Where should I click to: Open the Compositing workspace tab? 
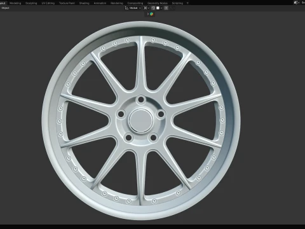135,3
